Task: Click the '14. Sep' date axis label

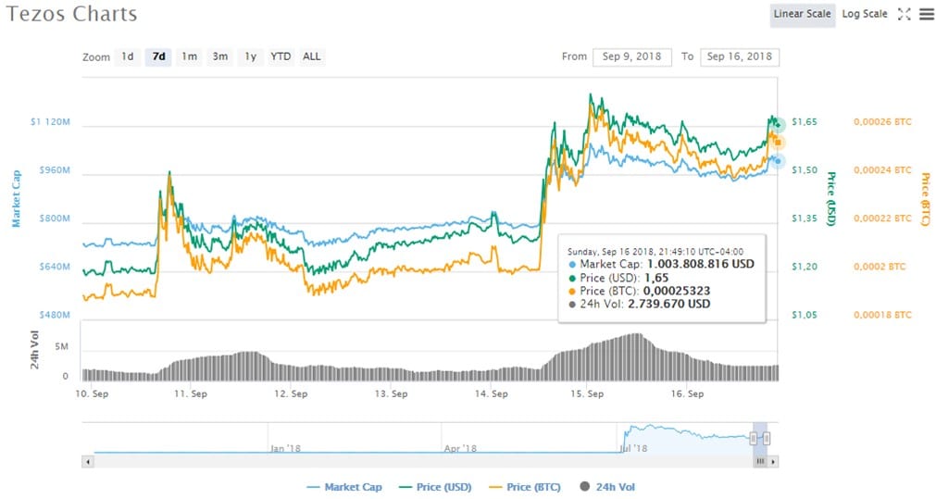Action: coord(492,394)
